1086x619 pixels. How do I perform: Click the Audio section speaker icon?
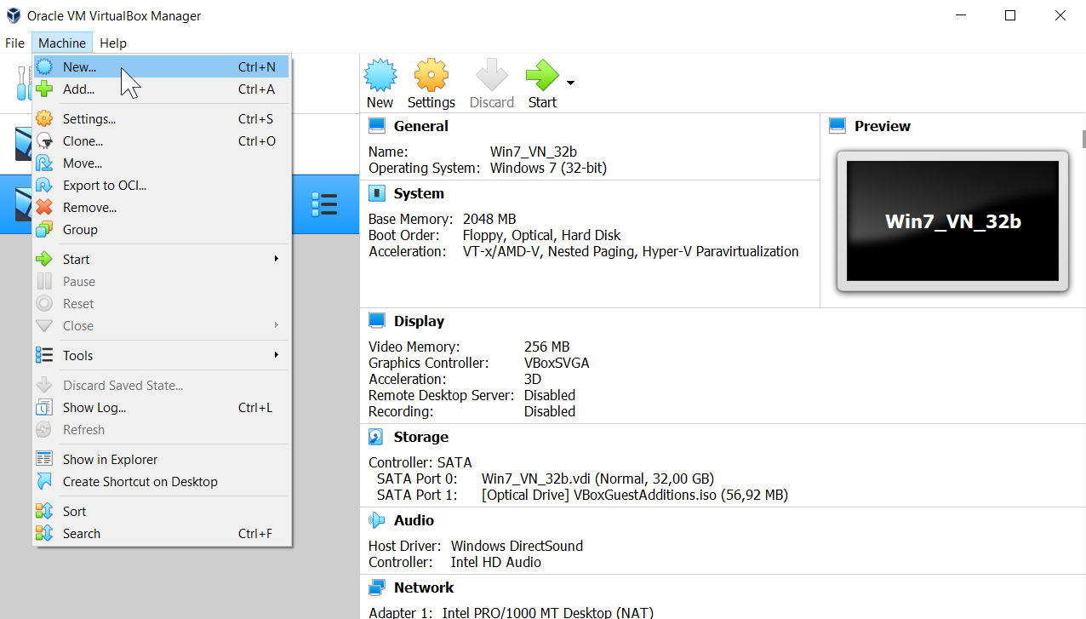[376, 520]
